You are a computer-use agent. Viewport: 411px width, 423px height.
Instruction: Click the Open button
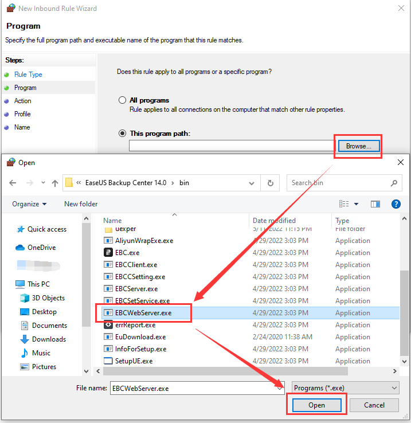[x=316, y=405]
